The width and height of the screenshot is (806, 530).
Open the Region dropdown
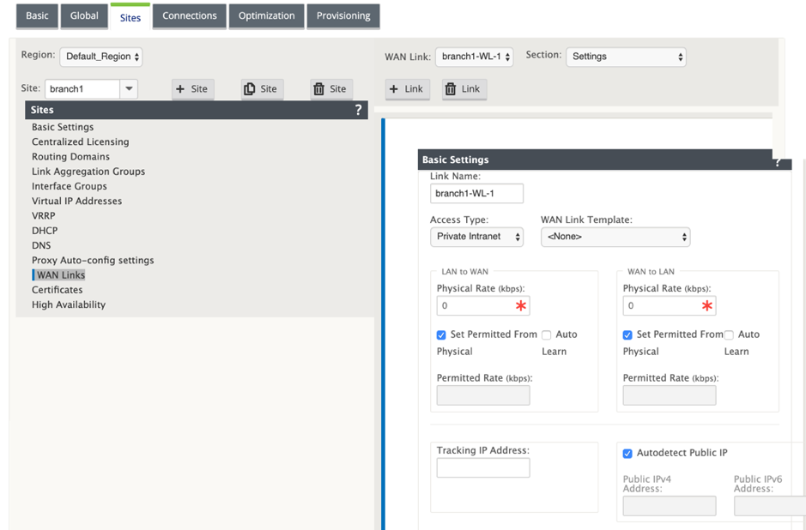pos(101,57)
